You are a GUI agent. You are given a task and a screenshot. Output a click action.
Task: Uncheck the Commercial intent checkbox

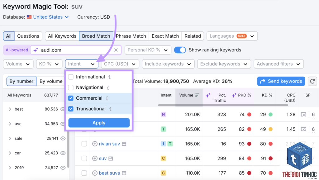pos(71,98)
